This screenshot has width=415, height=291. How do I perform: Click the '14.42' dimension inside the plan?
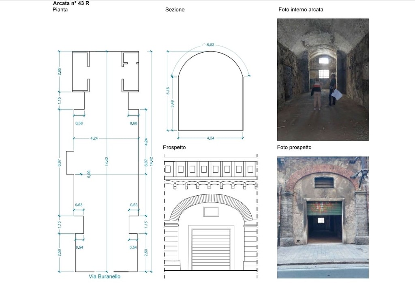pyautogui.click(x=107, y=161)
